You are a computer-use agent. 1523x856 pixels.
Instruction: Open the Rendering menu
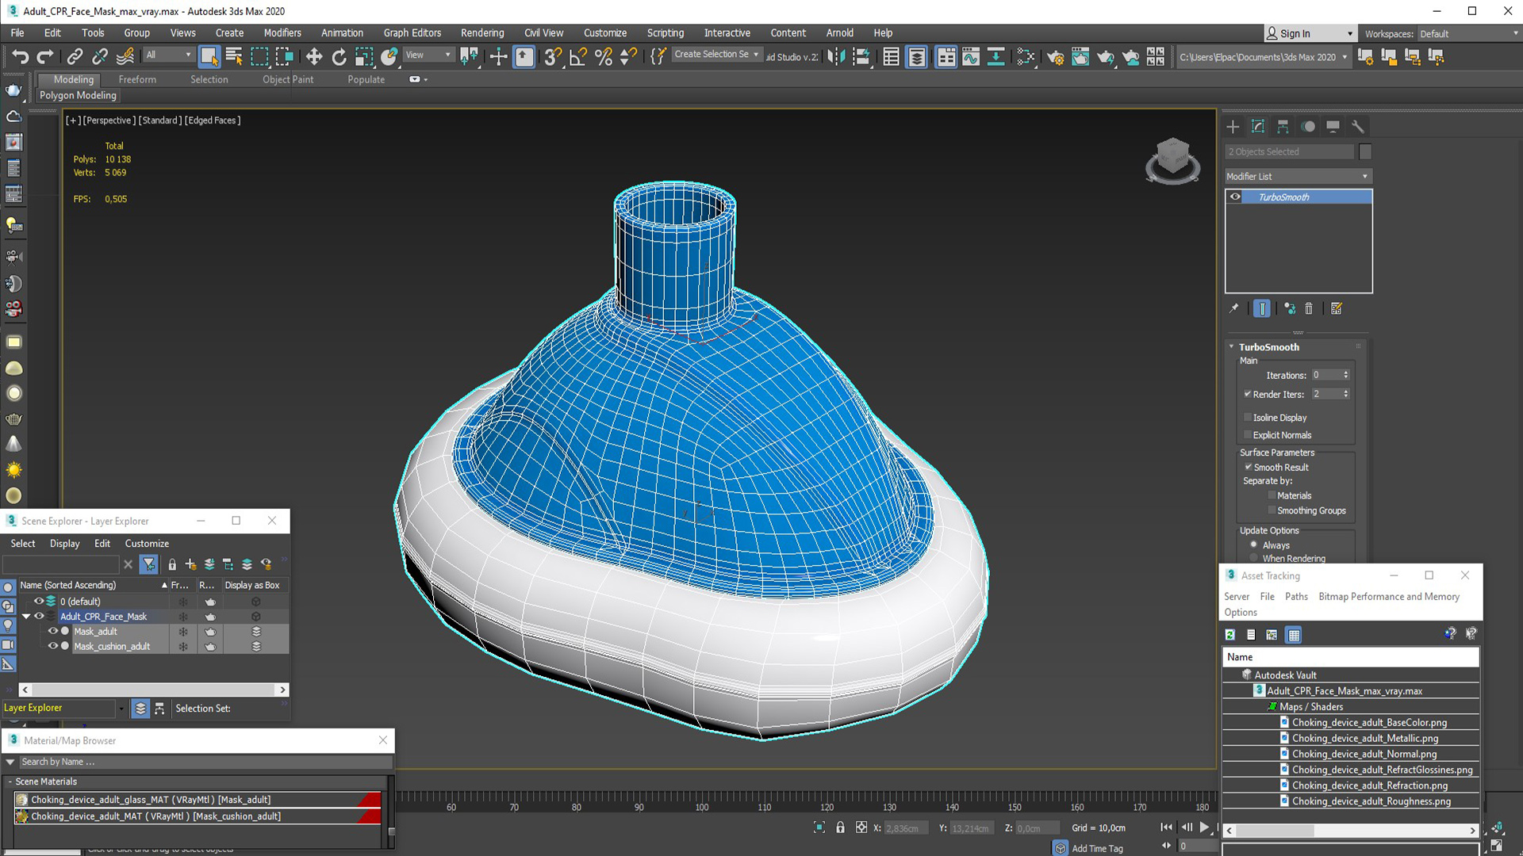[482, 32]
